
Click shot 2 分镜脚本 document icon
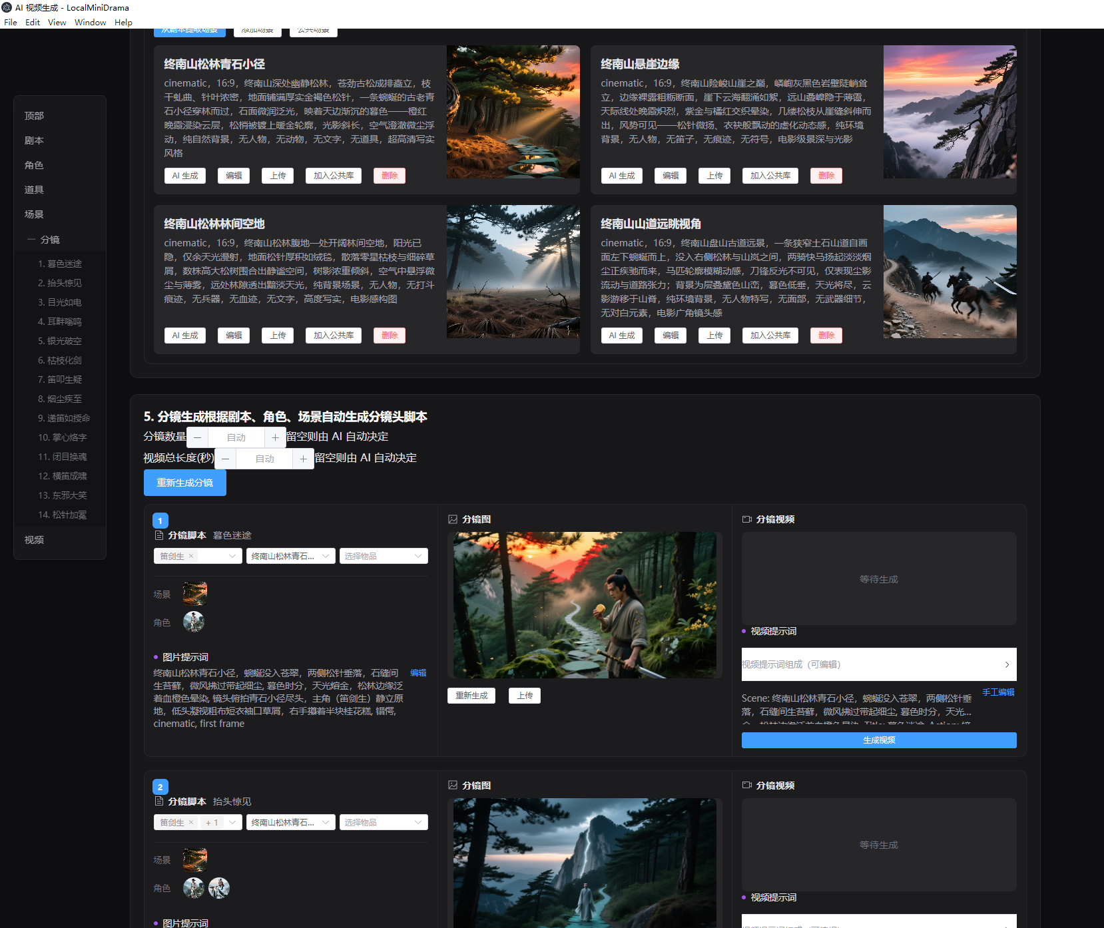click(x=159, y=802)
